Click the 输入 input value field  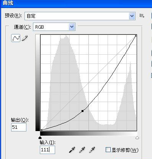[x=47, y=150]
